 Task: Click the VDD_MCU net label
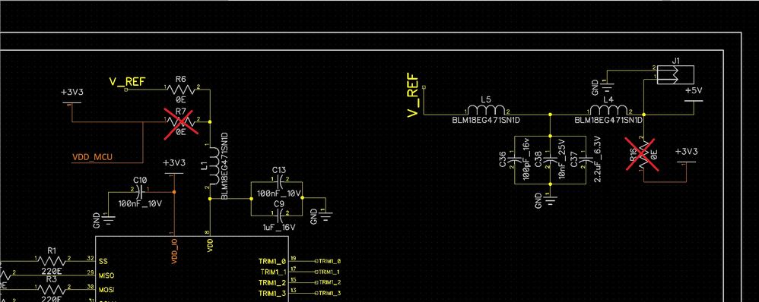pyautogui.click(x=92, y=156)
